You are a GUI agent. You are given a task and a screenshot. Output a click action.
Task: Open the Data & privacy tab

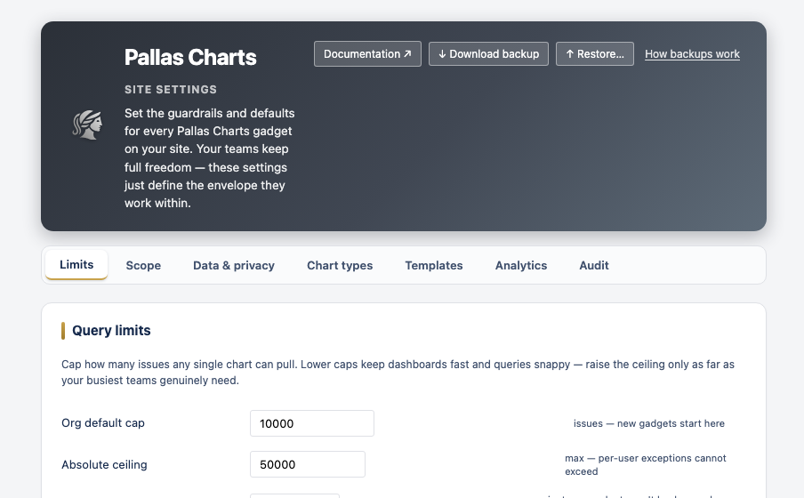234,265
